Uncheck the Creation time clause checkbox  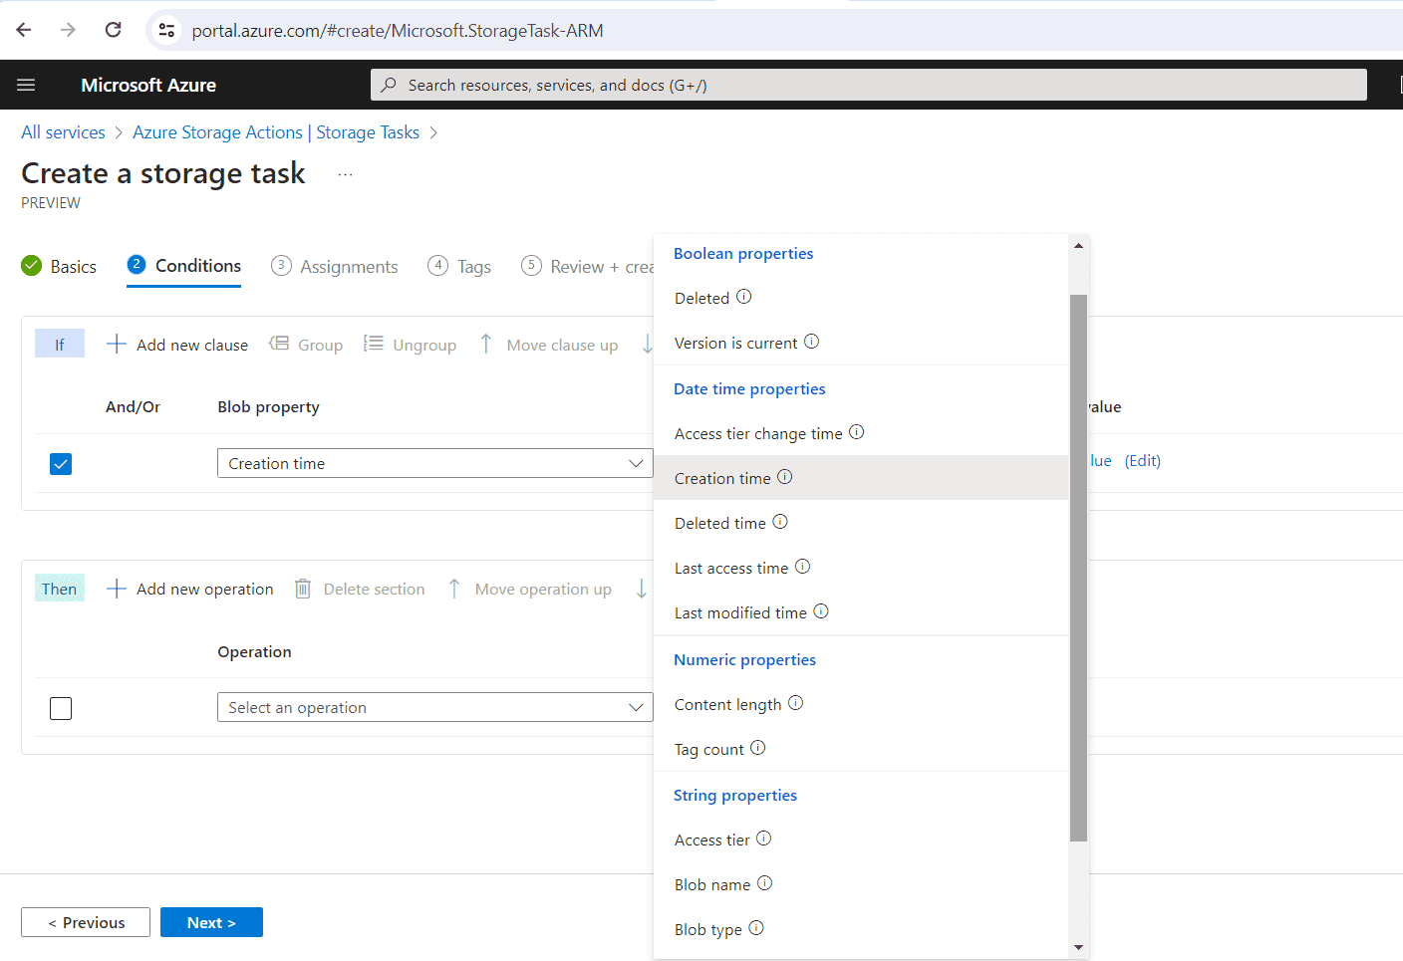[61, 464]
